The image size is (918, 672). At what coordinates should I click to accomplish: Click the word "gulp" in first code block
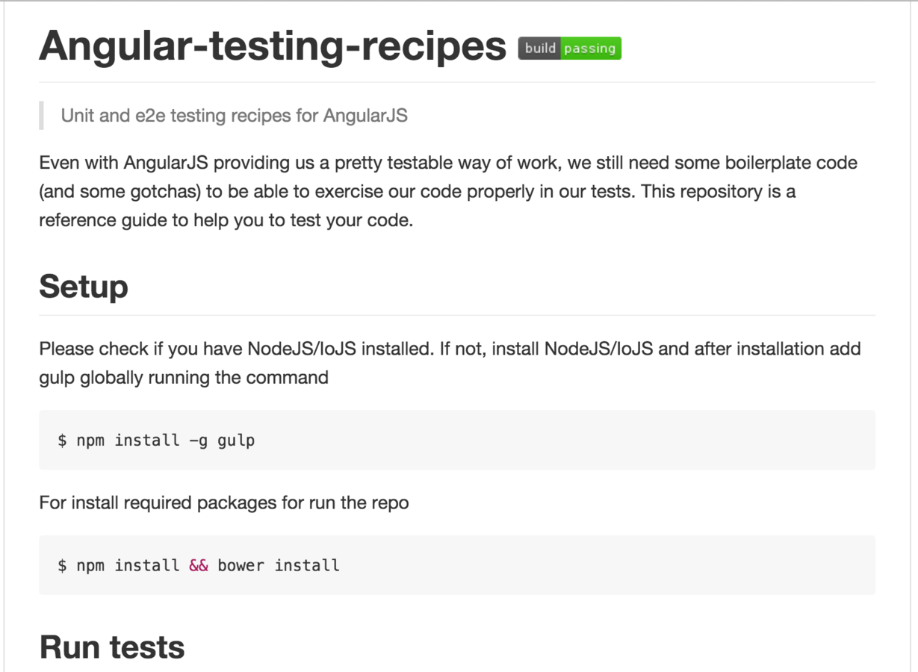236,441
